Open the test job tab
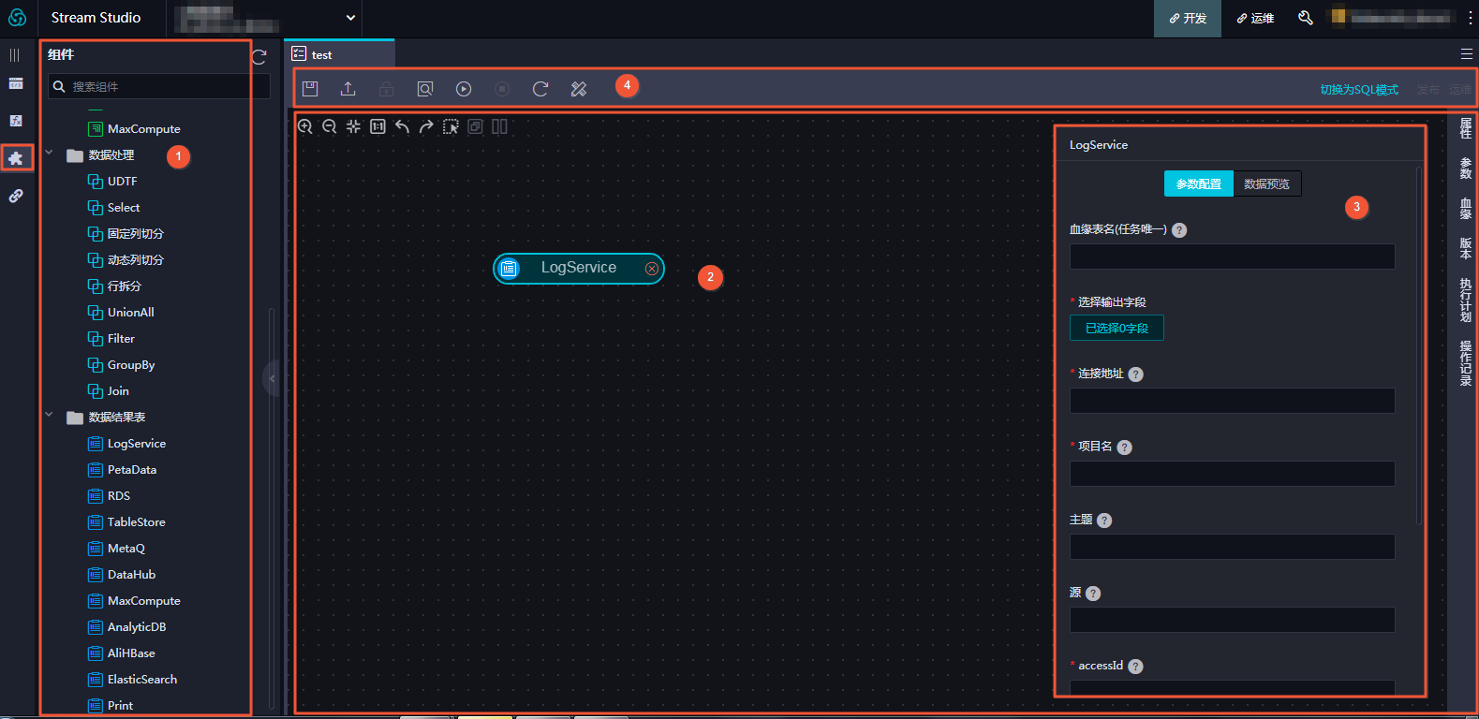The width and height of the screenshot is (1479, 719). [339, 54]
